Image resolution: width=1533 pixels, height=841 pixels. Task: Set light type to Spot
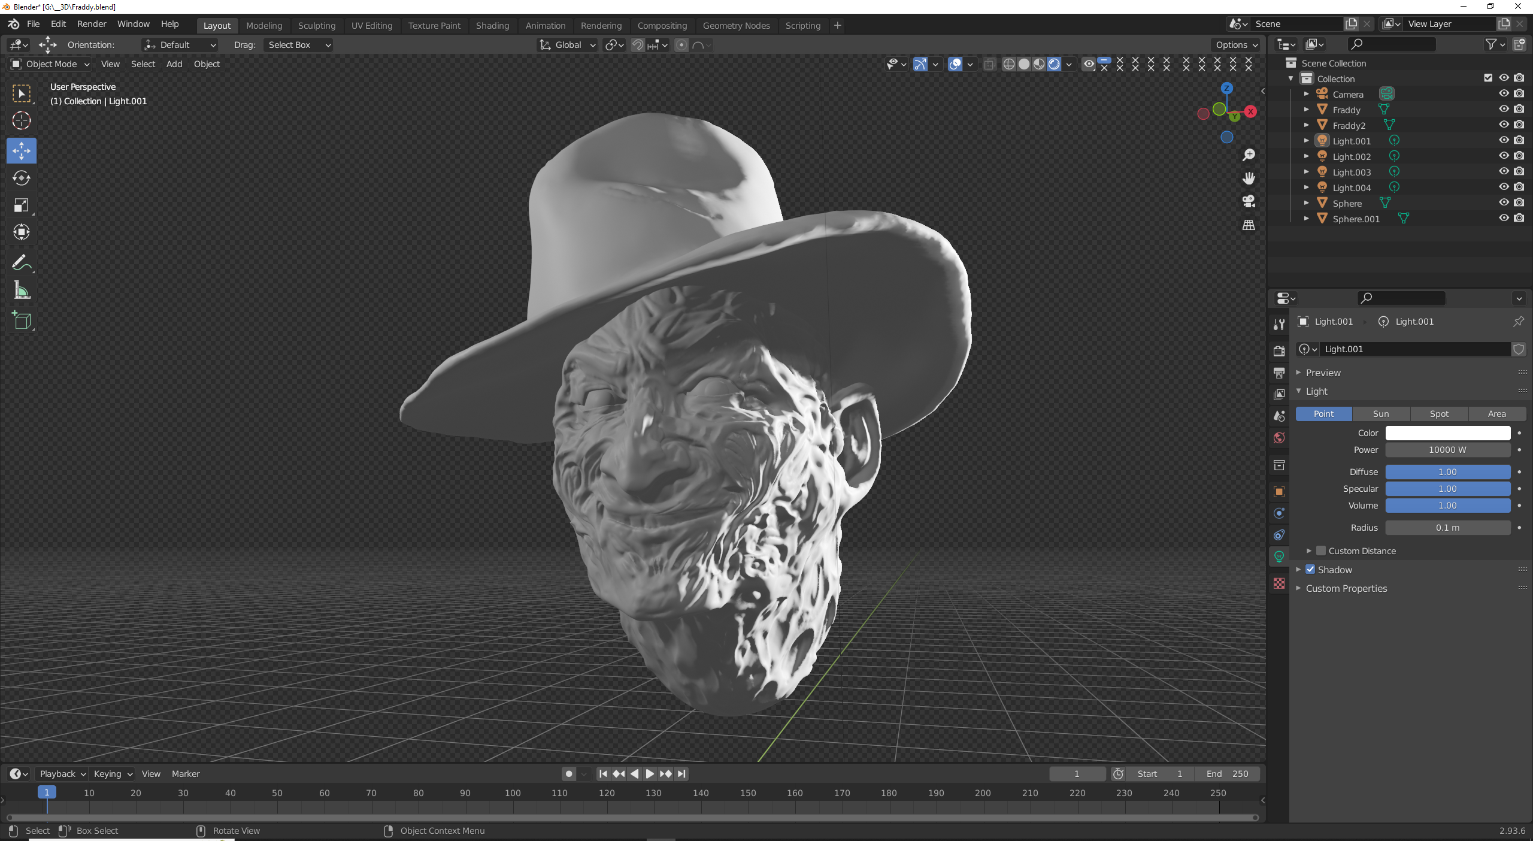[1439, 414]
